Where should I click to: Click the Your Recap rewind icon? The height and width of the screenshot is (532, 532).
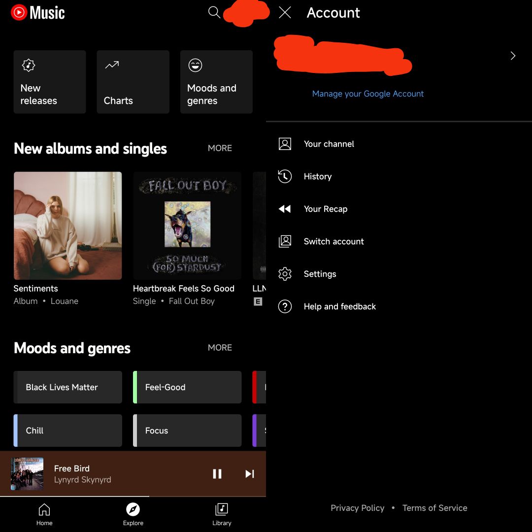[285, 209]
